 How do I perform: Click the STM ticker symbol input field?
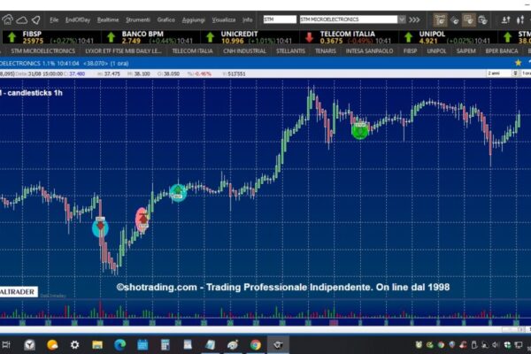point(280,19)
